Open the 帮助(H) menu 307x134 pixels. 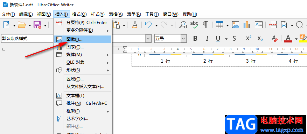[189, 14]
